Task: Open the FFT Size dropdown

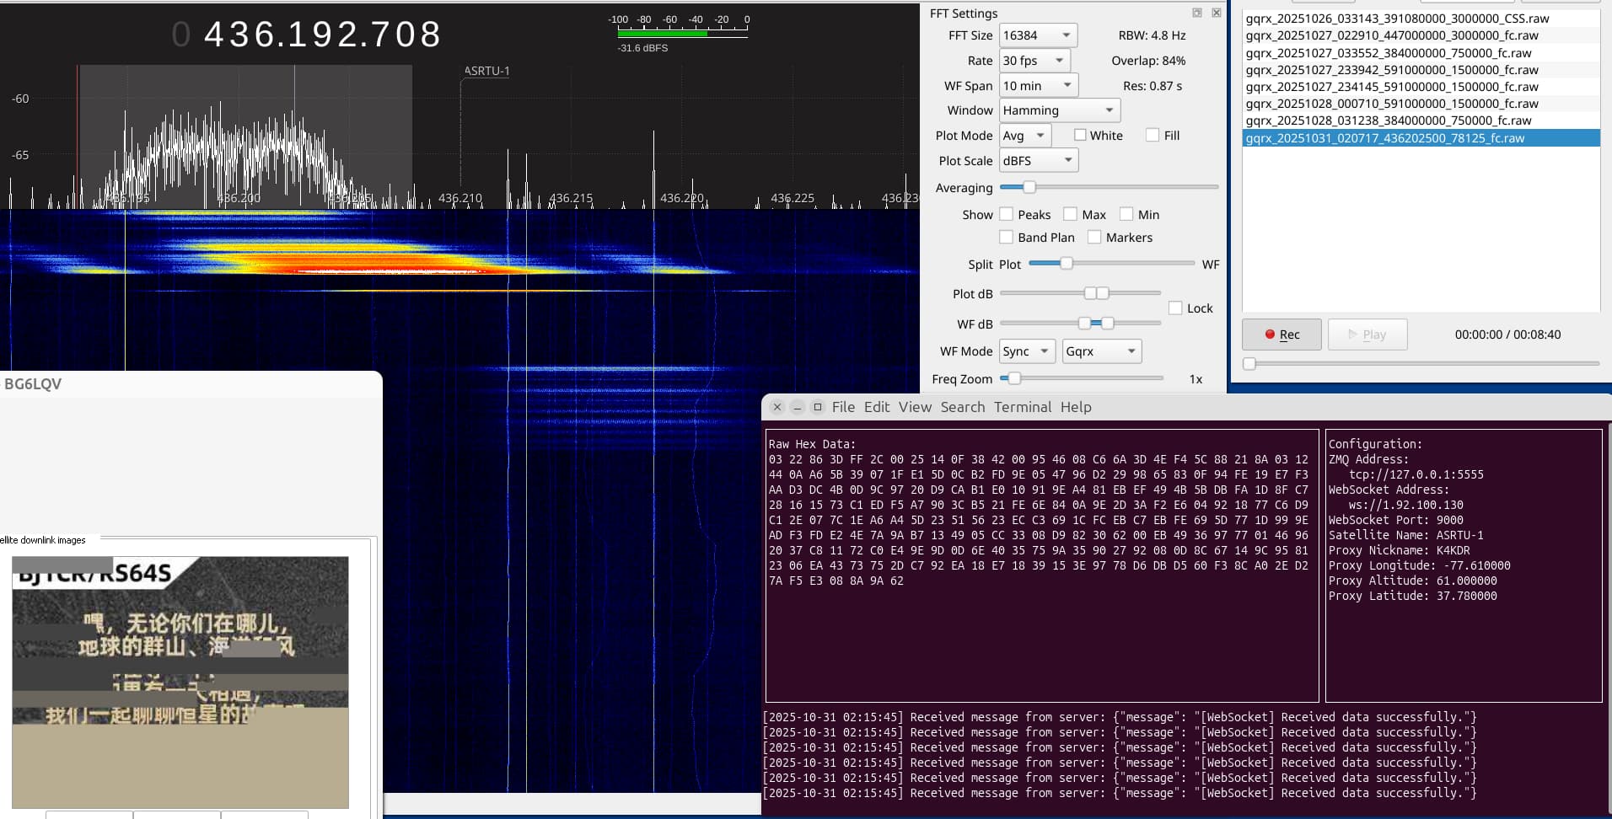Action: pos(1038,35)
